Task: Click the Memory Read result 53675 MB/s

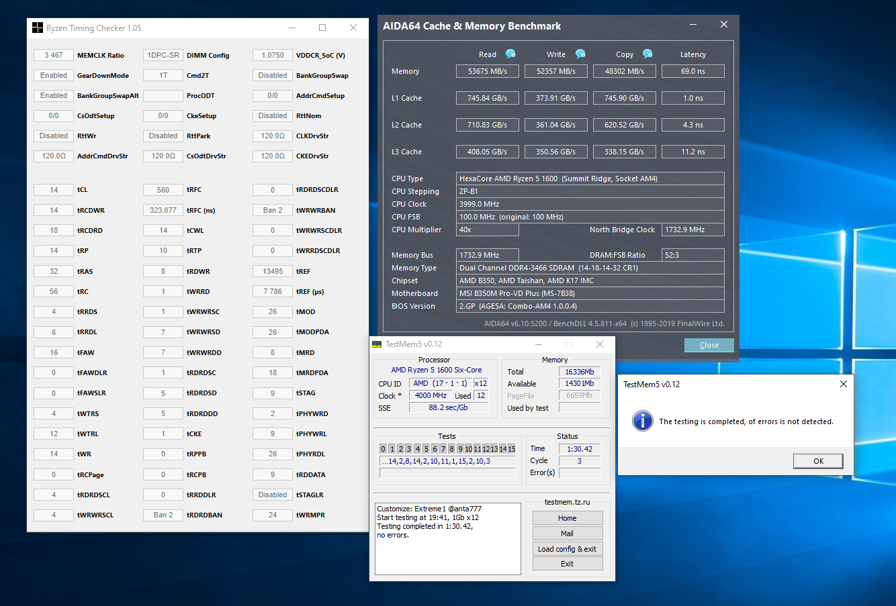Action: coord(488,71)
